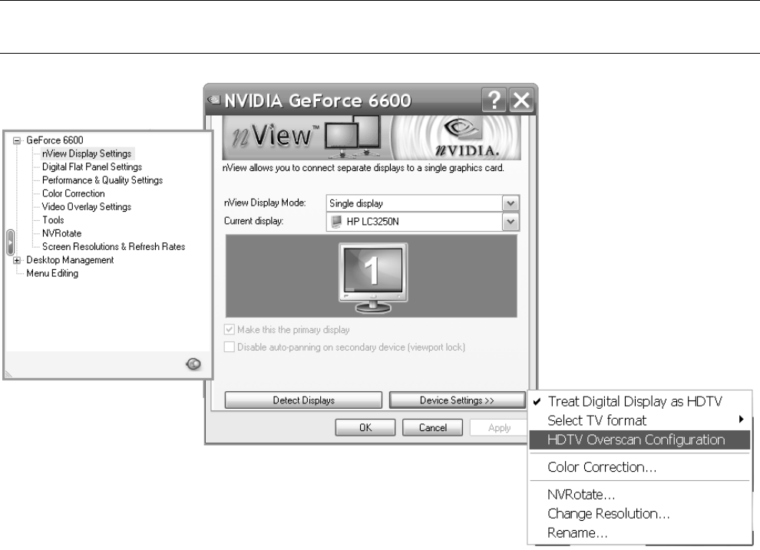Screen dimensions: 760x550
Task: Close the NVIDIA GeForce 6600 dialog
Action: (521, 100)
